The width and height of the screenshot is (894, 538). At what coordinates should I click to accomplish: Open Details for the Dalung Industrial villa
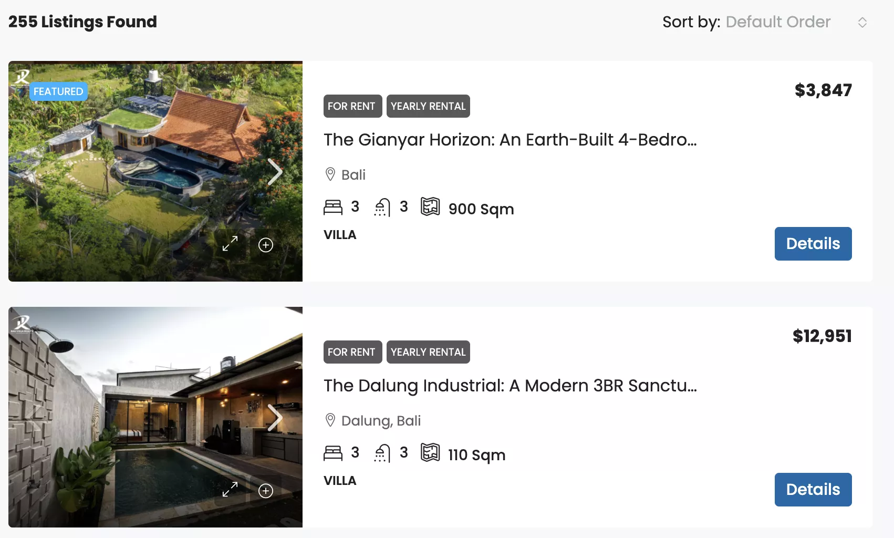[x=813, y=489]
